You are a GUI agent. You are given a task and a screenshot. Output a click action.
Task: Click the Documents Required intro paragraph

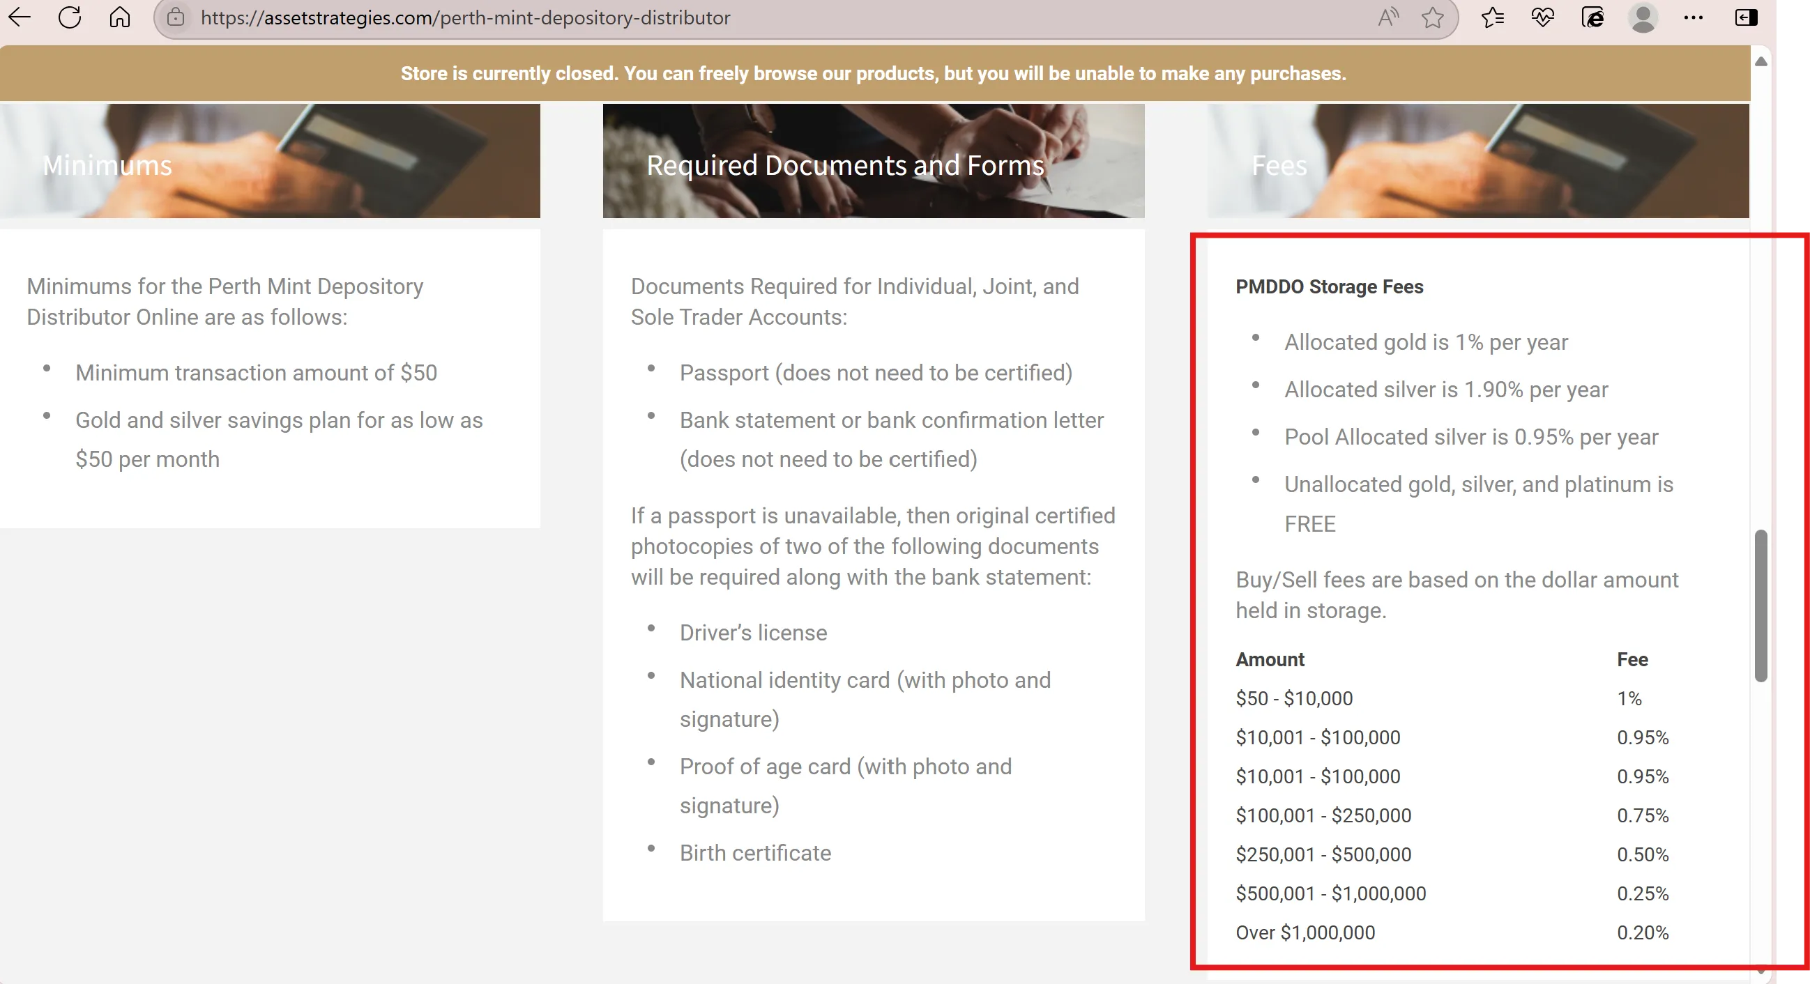click(x=854, y=302)
